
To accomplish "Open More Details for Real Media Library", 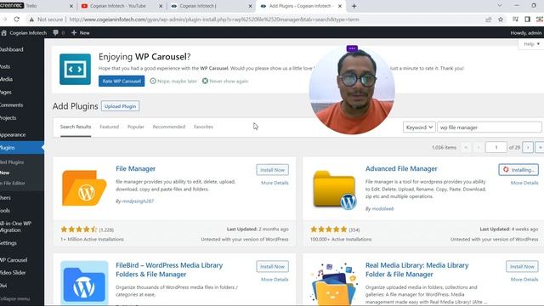I will pos(524,280).
